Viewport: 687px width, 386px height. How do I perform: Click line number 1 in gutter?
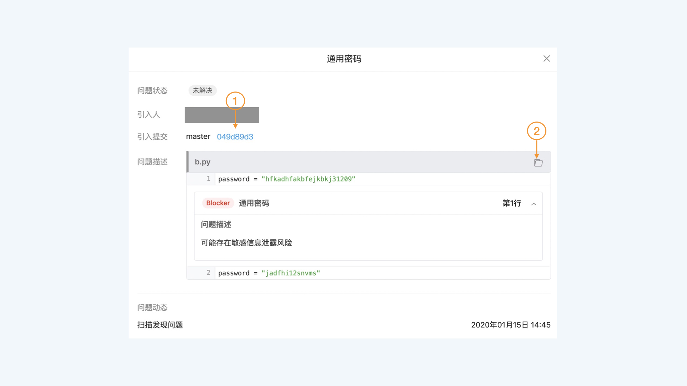click(208, 179)
